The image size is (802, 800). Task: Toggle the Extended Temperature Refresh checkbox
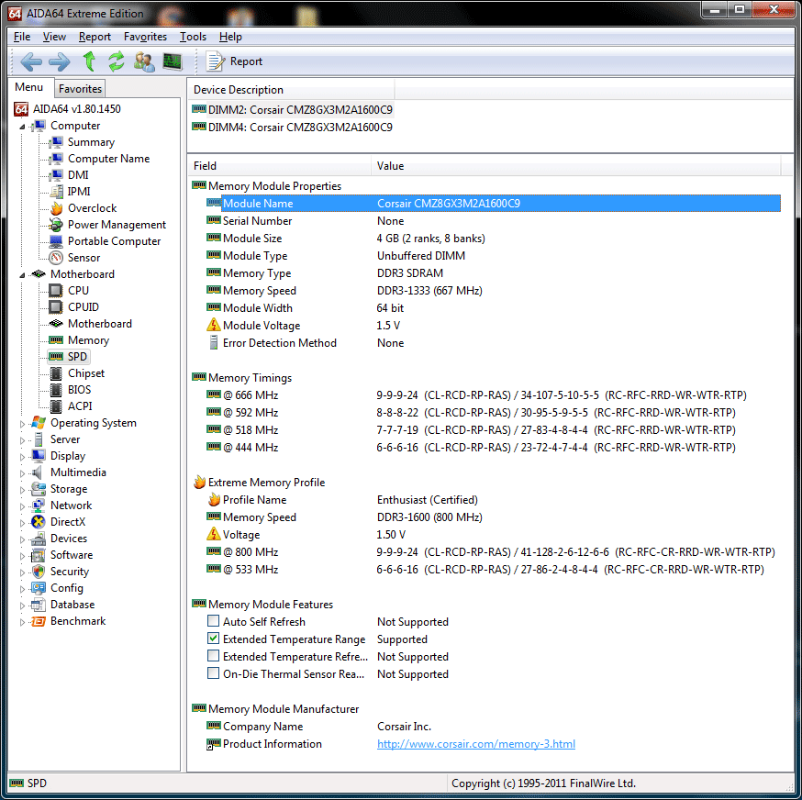tap(213, 656)
